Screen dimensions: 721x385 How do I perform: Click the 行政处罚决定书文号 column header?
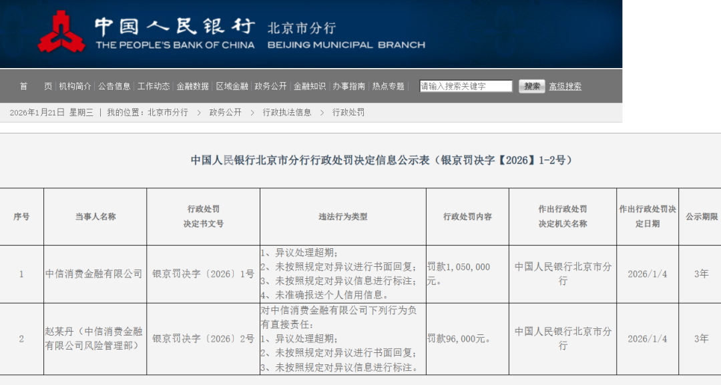tap(203, 216)
